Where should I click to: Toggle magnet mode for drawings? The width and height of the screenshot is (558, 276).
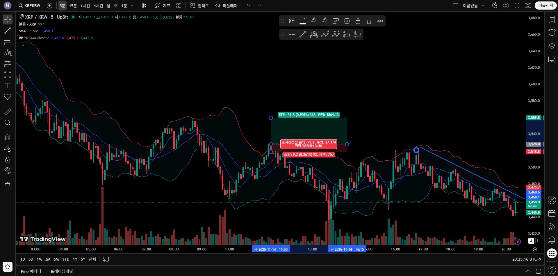point(8,137)
